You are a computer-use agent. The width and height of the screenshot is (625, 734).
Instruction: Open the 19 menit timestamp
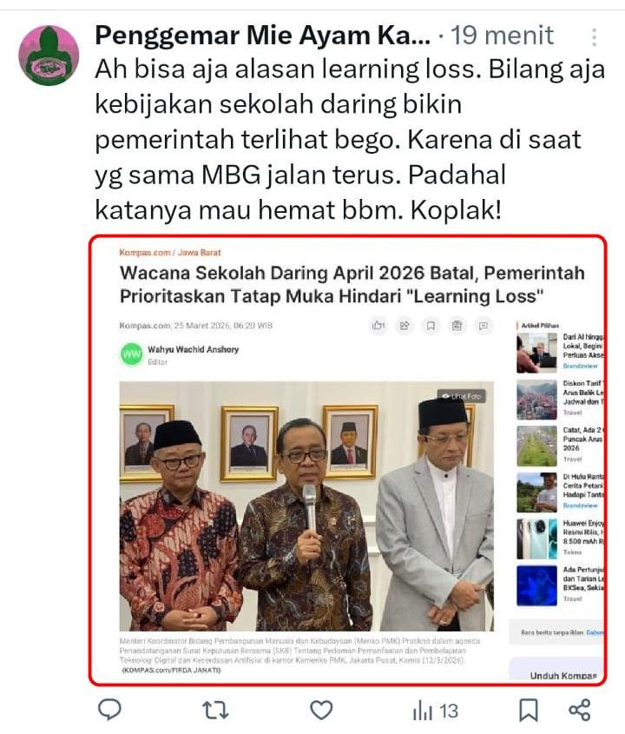coord(502,36)
